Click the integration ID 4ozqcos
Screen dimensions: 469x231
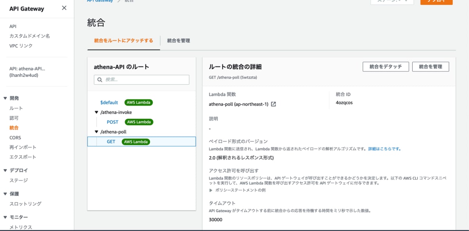pyautogui.click(x=344, y=103)
